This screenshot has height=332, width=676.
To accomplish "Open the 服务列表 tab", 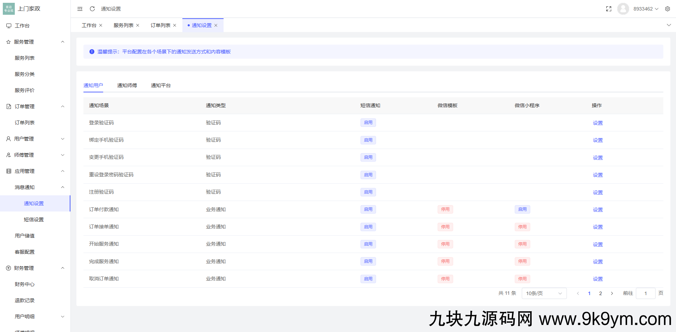I will tap(123, 25).
